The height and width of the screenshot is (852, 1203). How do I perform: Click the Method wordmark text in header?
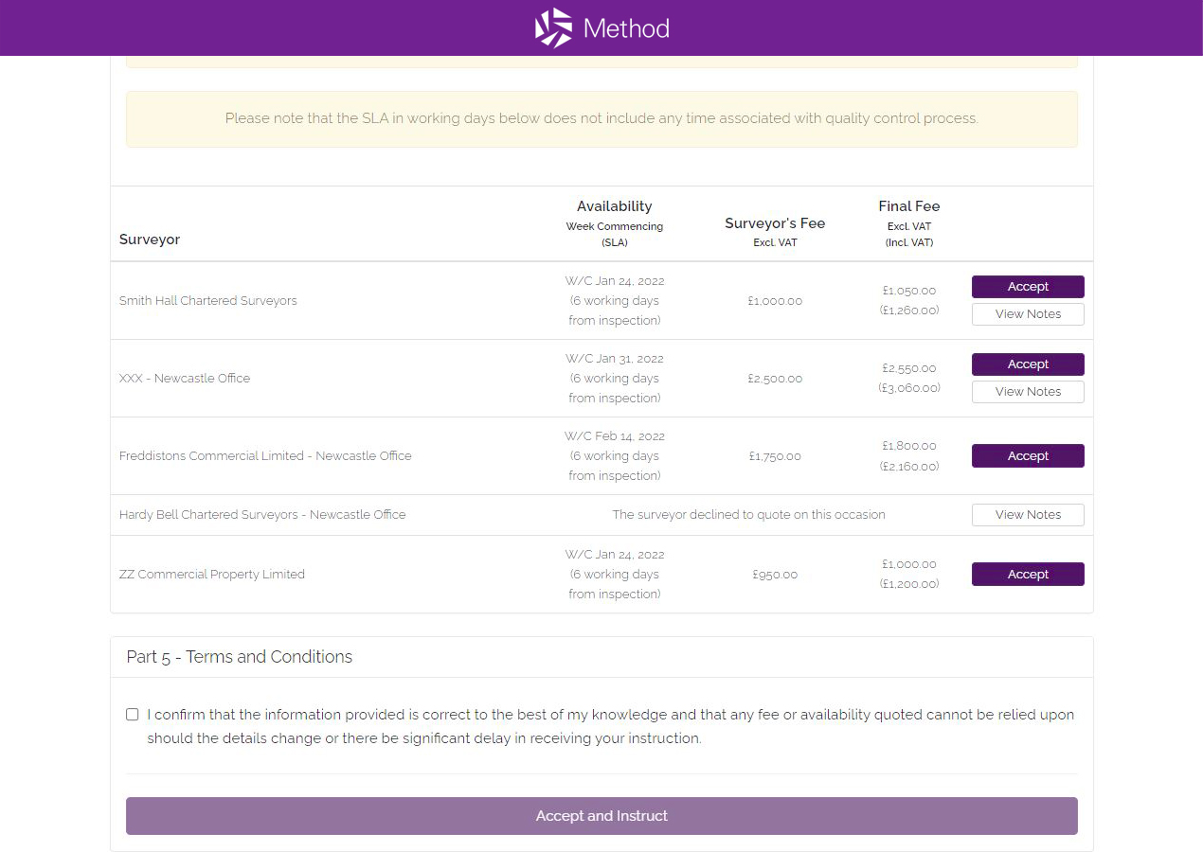[626, 28]
